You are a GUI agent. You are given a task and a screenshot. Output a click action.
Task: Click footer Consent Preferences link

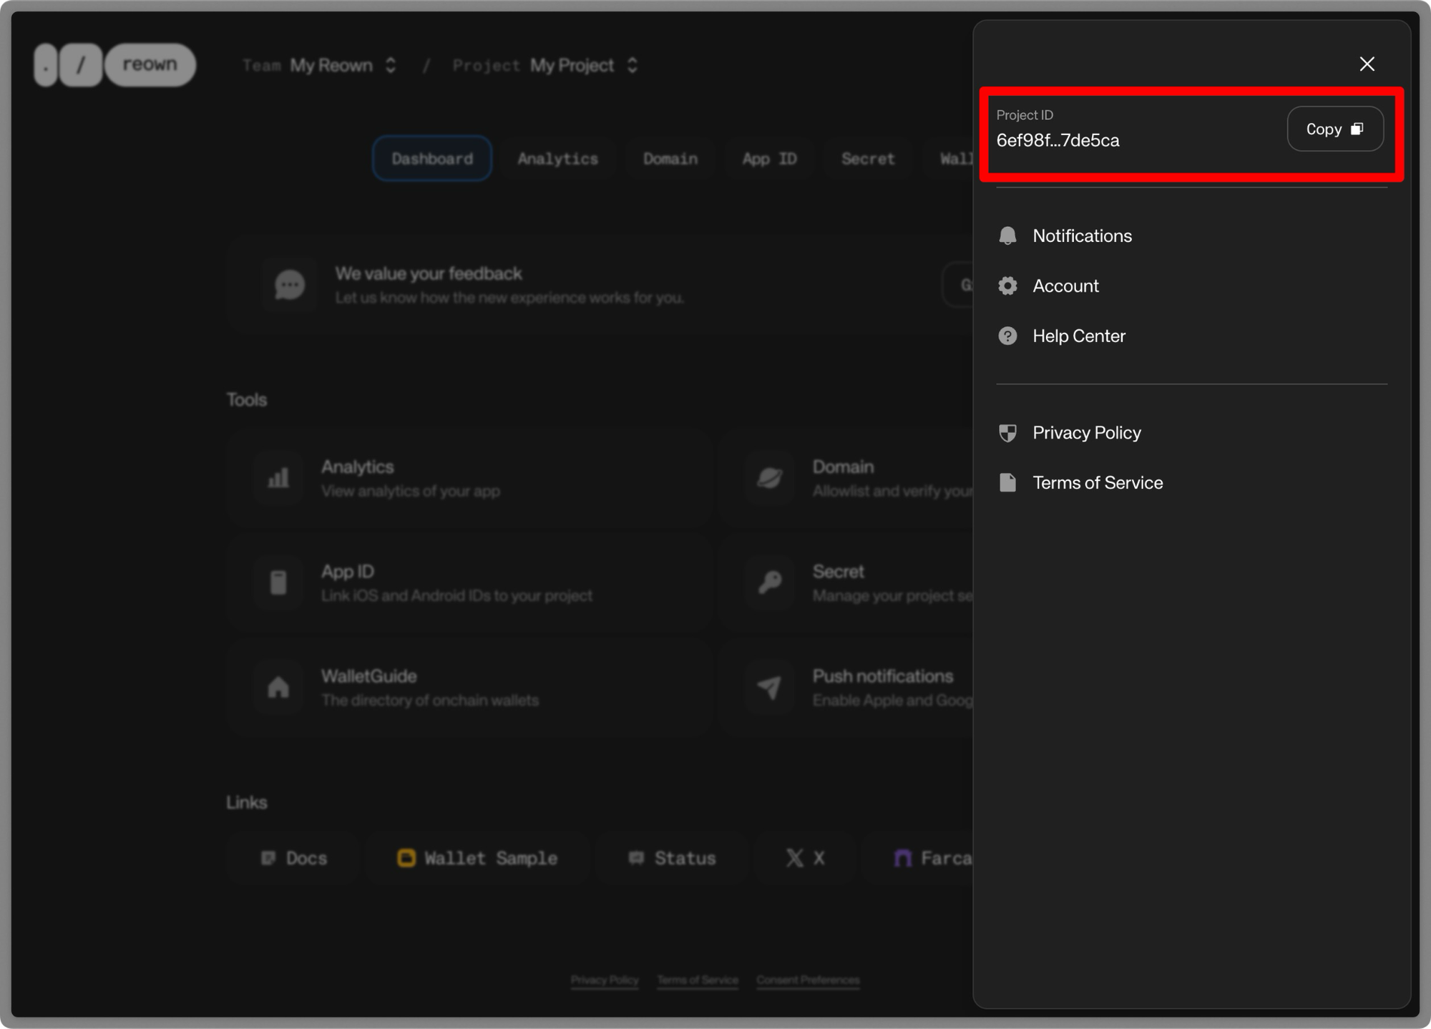point(808,980)
